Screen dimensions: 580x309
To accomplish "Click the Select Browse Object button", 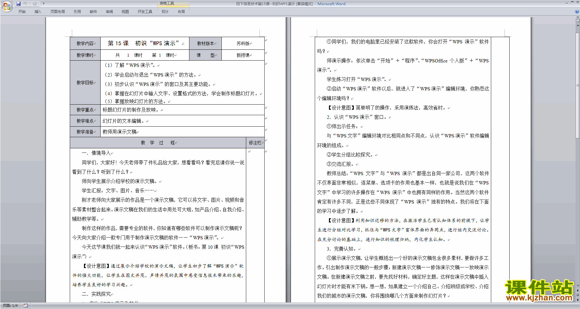I will coord(578,295).
